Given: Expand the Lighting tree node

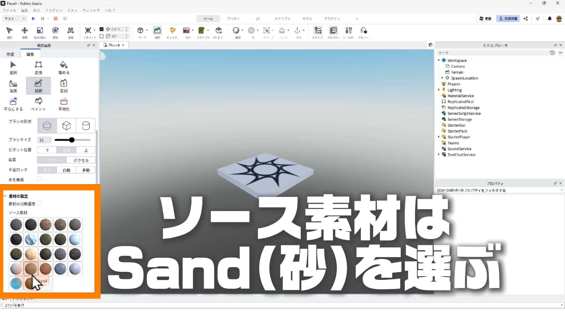Looking at the screenshot, I should point(439,90).
